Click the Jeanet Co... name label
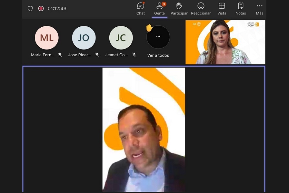 [x=116, y=55]
